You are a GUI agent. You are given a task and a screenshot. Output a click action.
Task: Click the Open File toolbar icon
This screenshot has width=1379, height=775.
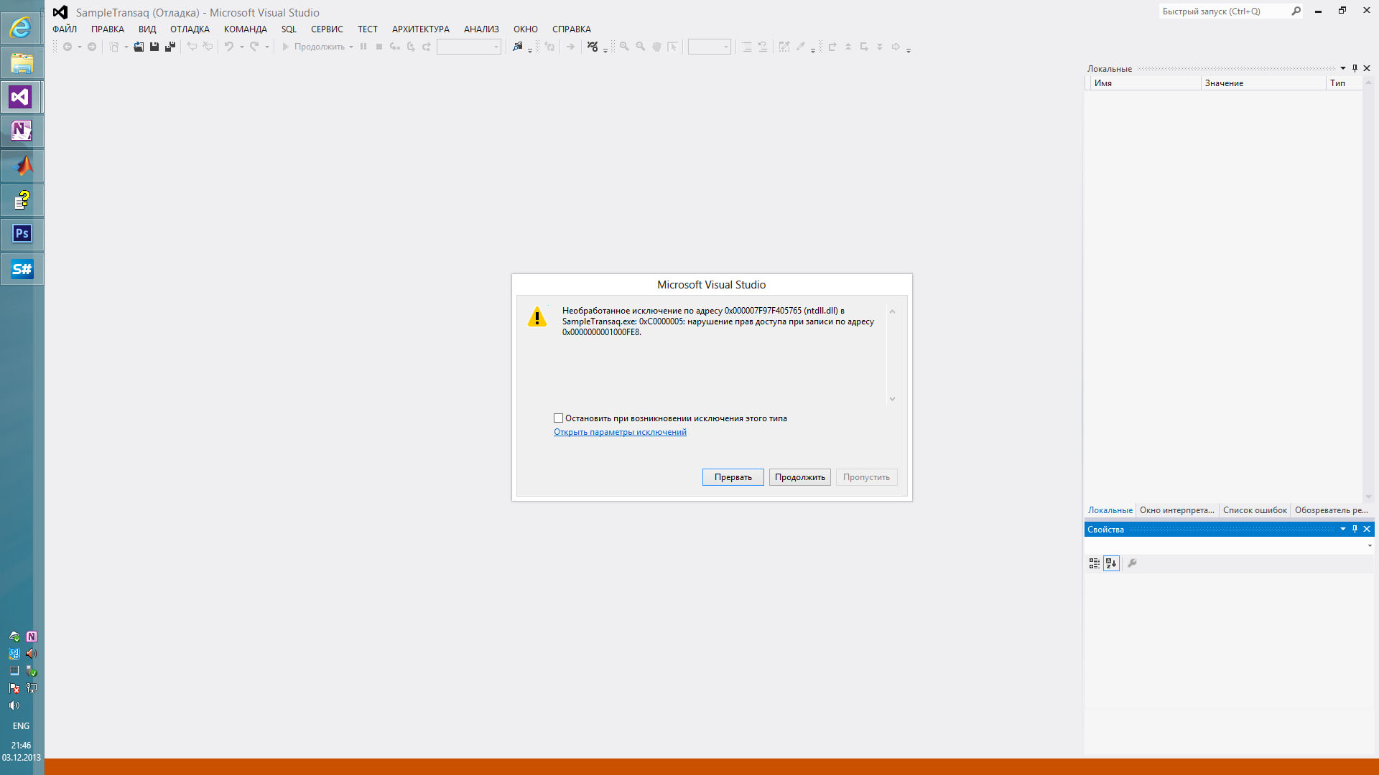(139, 47)
